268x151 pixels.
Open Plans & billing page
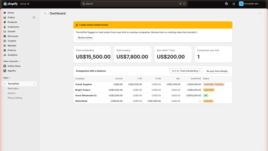pos(15,98)
